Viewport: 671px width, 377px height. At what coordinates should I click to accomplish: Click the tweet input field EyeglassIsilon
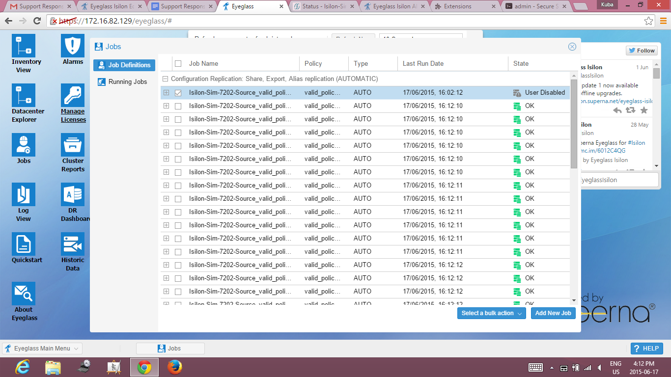pos(619,180)
